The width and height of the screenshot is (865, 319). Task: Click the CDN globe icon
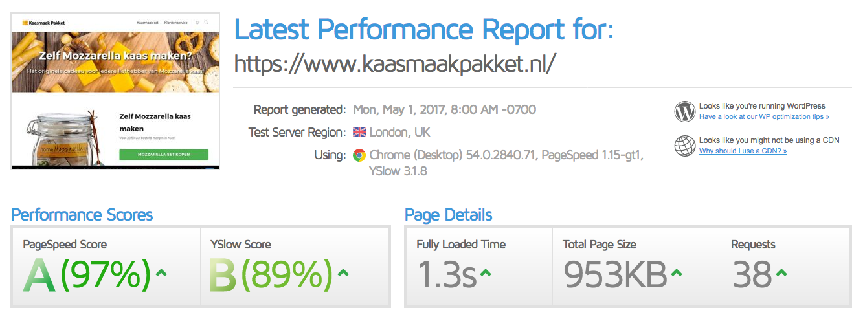pos(684,146)
